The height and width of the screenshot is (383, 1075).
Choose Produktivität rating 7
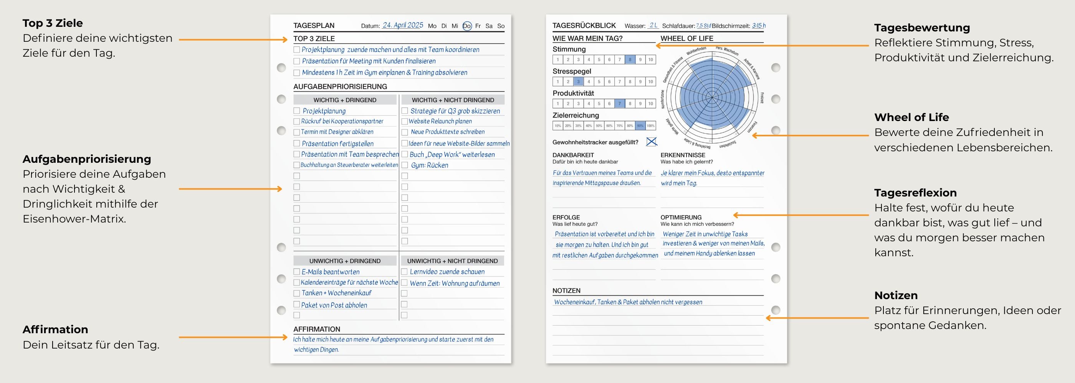coord(619,104)
